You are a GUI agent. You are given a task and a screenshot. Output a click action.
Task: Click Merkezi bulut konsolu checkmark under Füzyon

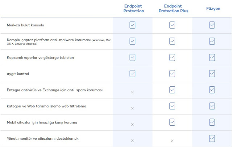point(212,25)
